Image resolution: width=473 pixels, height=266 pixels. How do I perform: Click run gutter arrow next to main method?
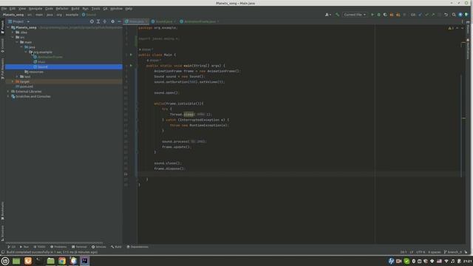click(131, 66)
